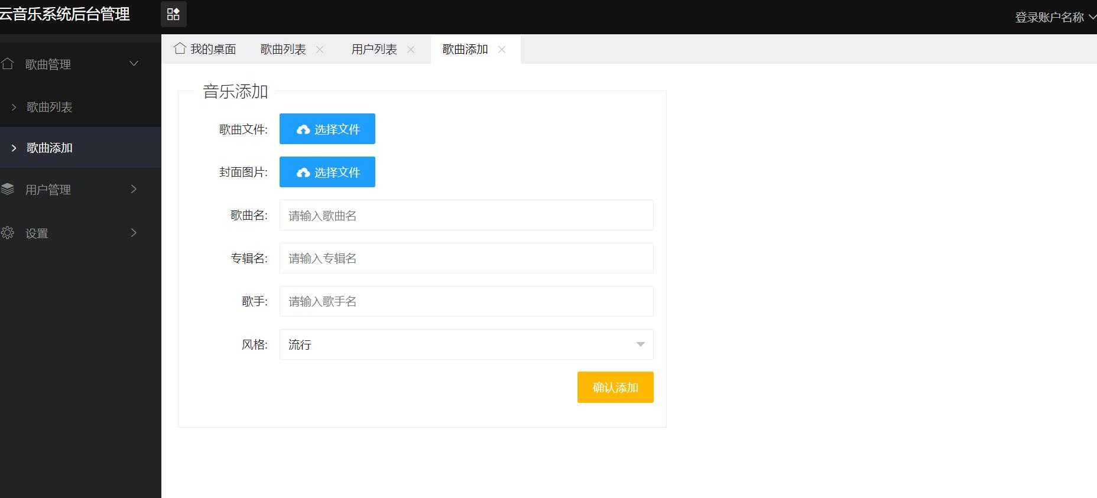Open 歌曲添加 in the sidebar
This screenshot has width=1097, height=498.
(x=80, y=148)
